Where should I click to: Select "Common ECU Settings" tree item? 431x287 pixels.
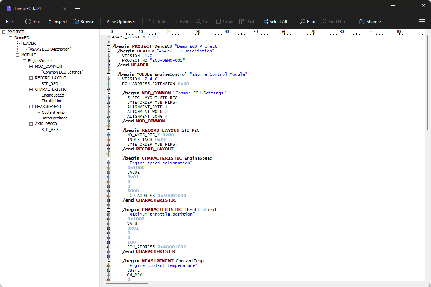[x=62, y=72]
